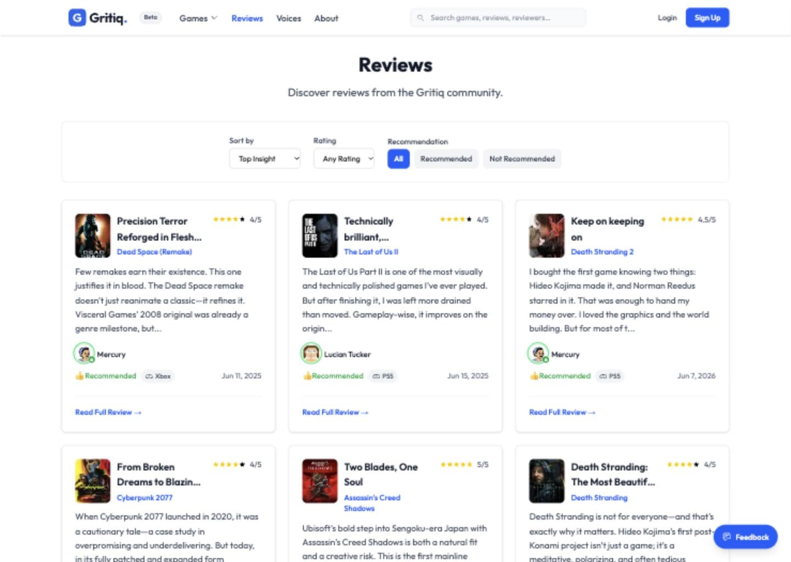
Task: Click the PS5 badge on The Last of Us II card
Action: click(383, 376)
